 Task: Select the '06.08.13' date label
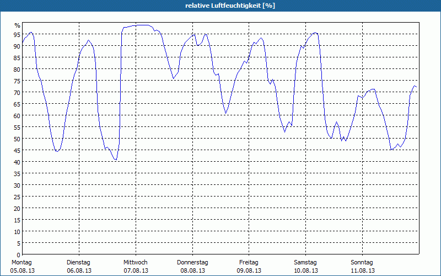pos(79,271)
